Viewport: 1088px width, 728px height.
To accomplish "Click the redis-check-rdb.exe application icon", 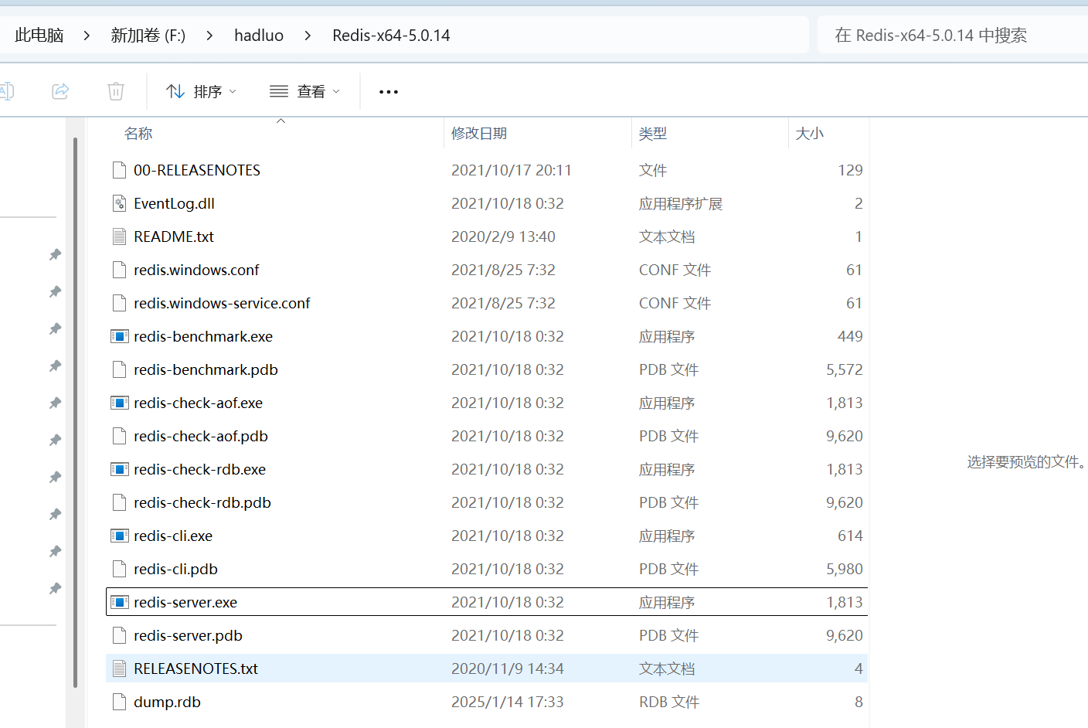I will coord(119,469).
